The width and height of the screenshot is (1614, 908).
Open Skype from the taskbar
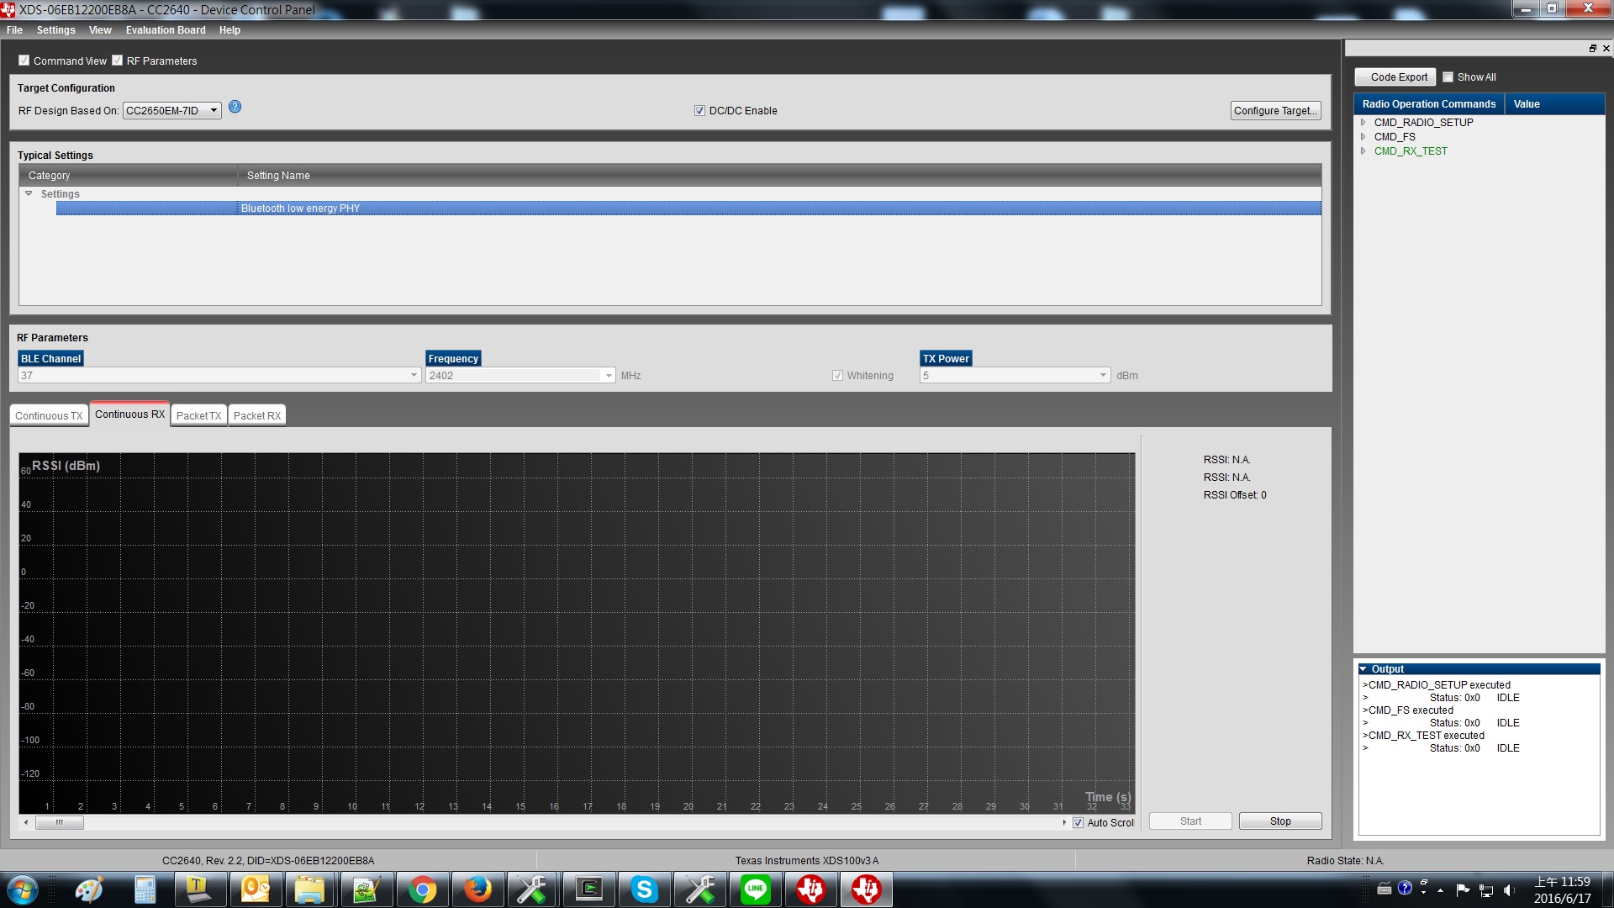click(645, 890)
